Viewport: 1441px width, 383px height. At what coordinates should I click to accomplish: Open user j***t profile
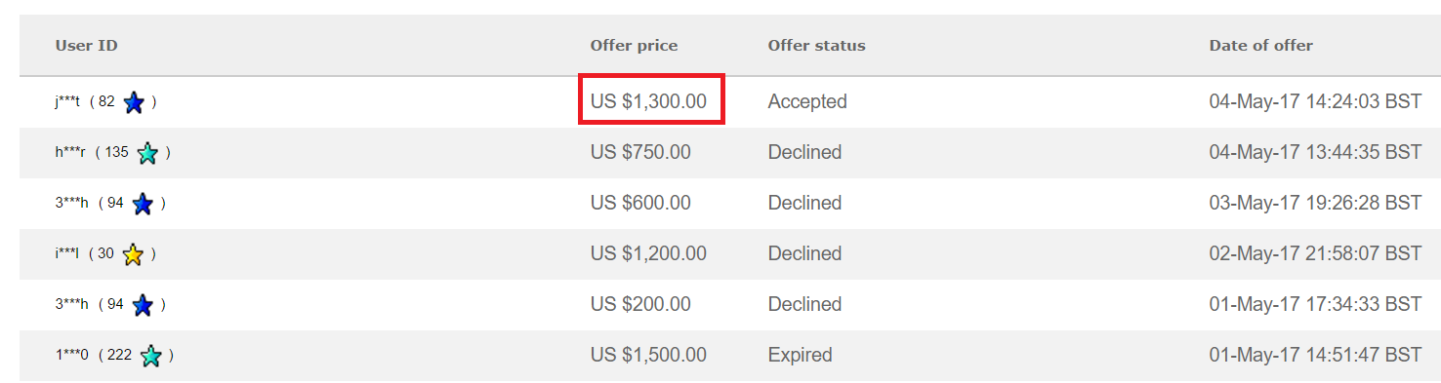pyautogui.click(x=67, y=101)
